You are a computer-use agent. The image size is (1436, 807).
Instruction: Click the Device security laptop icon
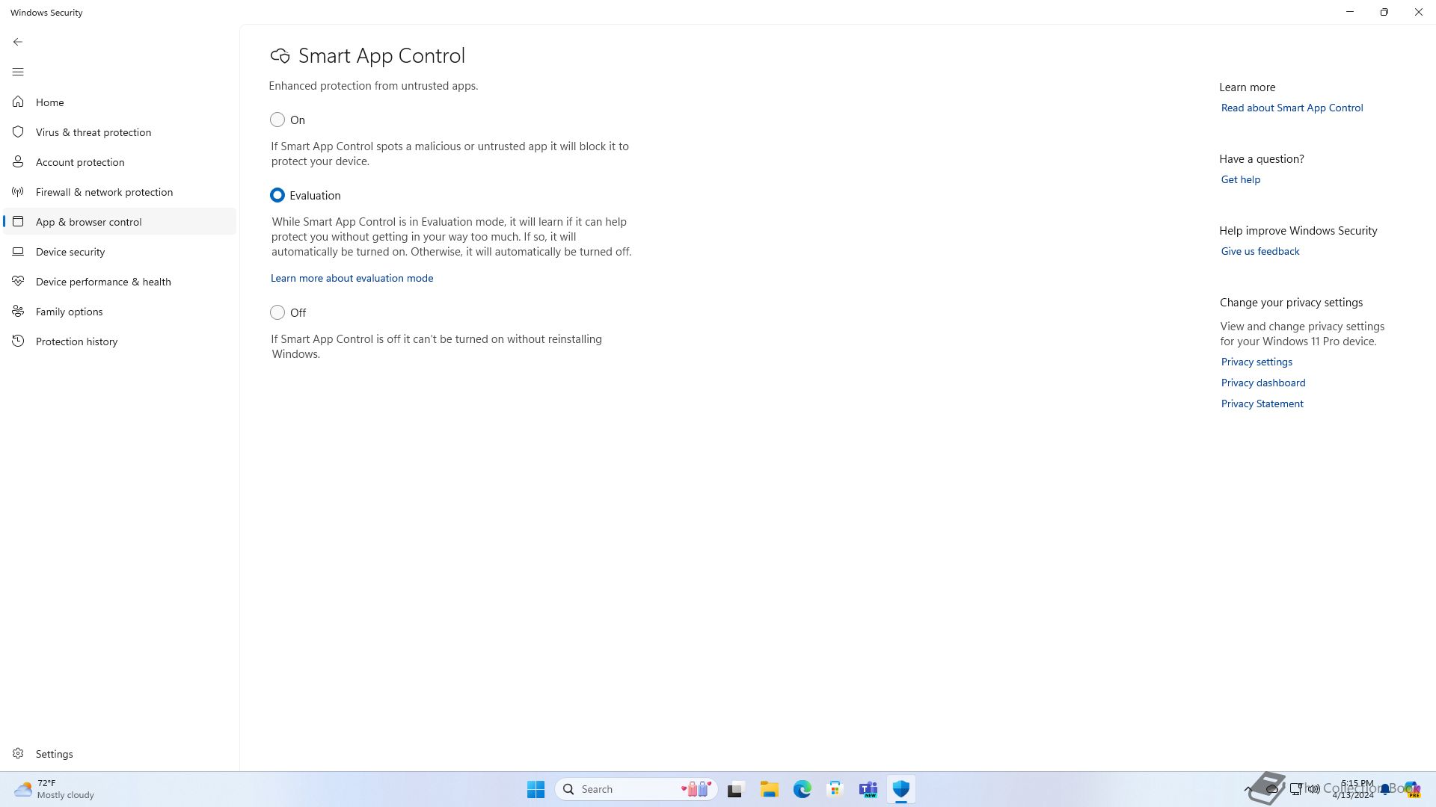[x=18, y=251]
